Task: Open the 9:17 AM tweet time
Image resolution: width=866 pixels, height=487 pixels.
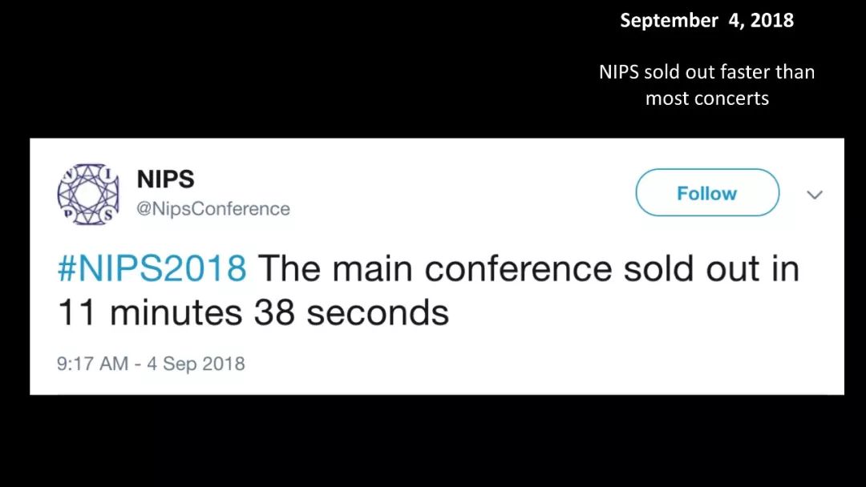Action: 92,364
